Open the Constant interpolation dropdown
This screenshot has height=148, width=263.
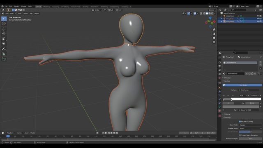point(255,96)
